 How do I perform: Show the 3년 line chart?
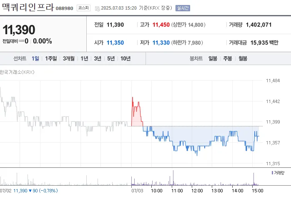tap(98, 59)
